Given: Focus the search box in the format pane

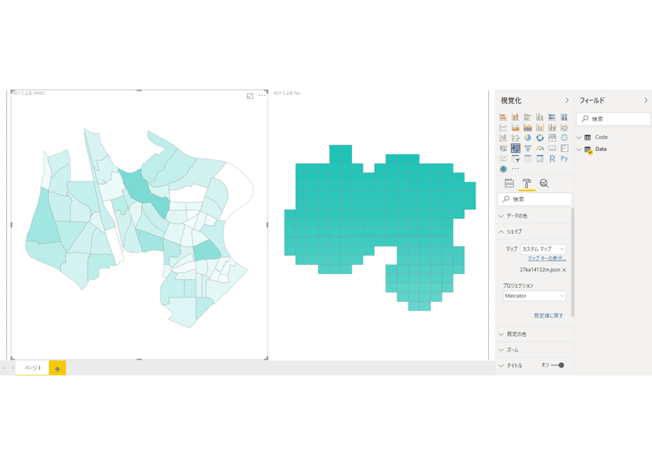Looking at the screenshot, I should click(535, 199).
